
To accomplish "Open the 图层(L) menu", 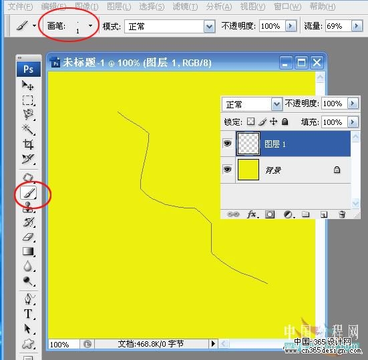I will coord(119,7).
